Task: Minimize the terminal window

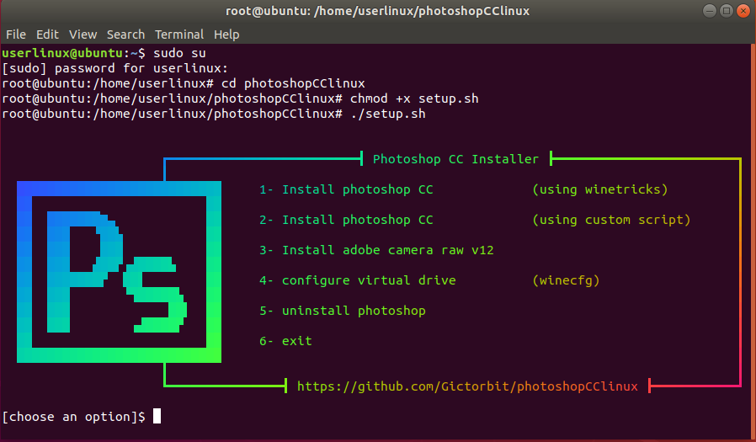Action: [x=709, y=11]
